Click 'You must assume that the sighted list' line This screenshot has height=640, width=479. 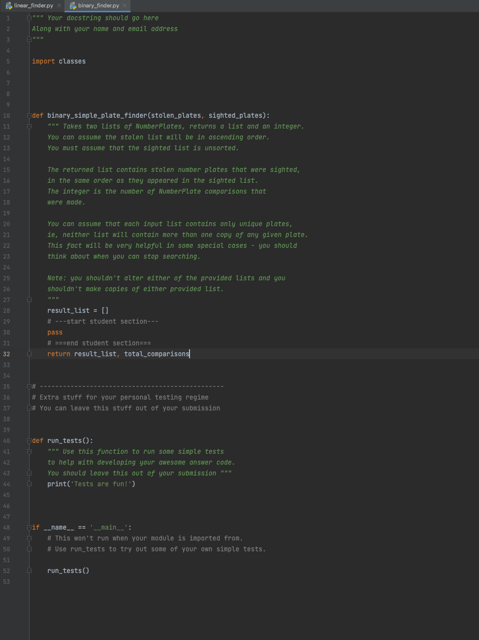pos(143,148)
